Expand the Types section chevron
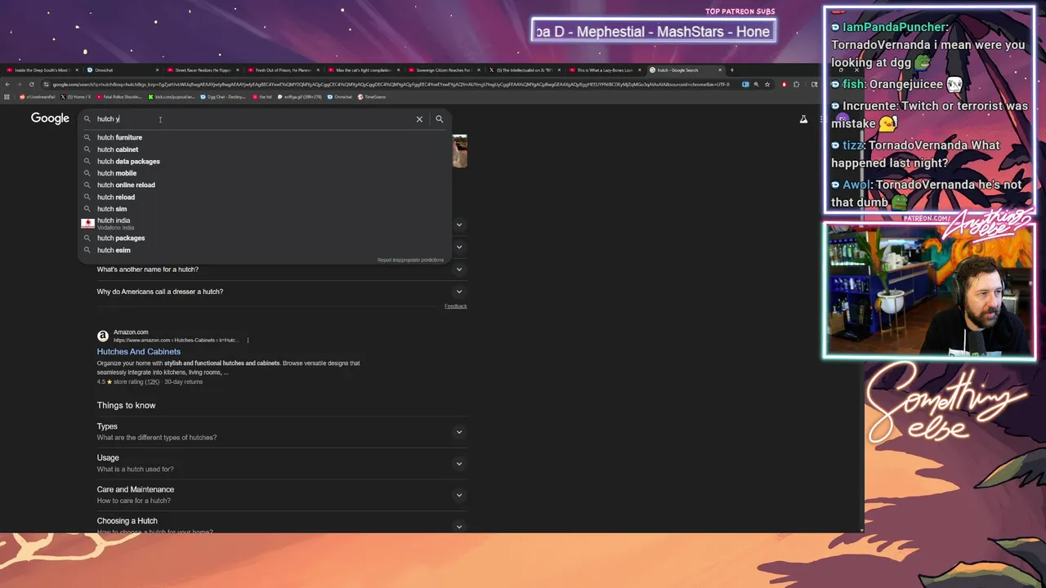 point(458,432)
